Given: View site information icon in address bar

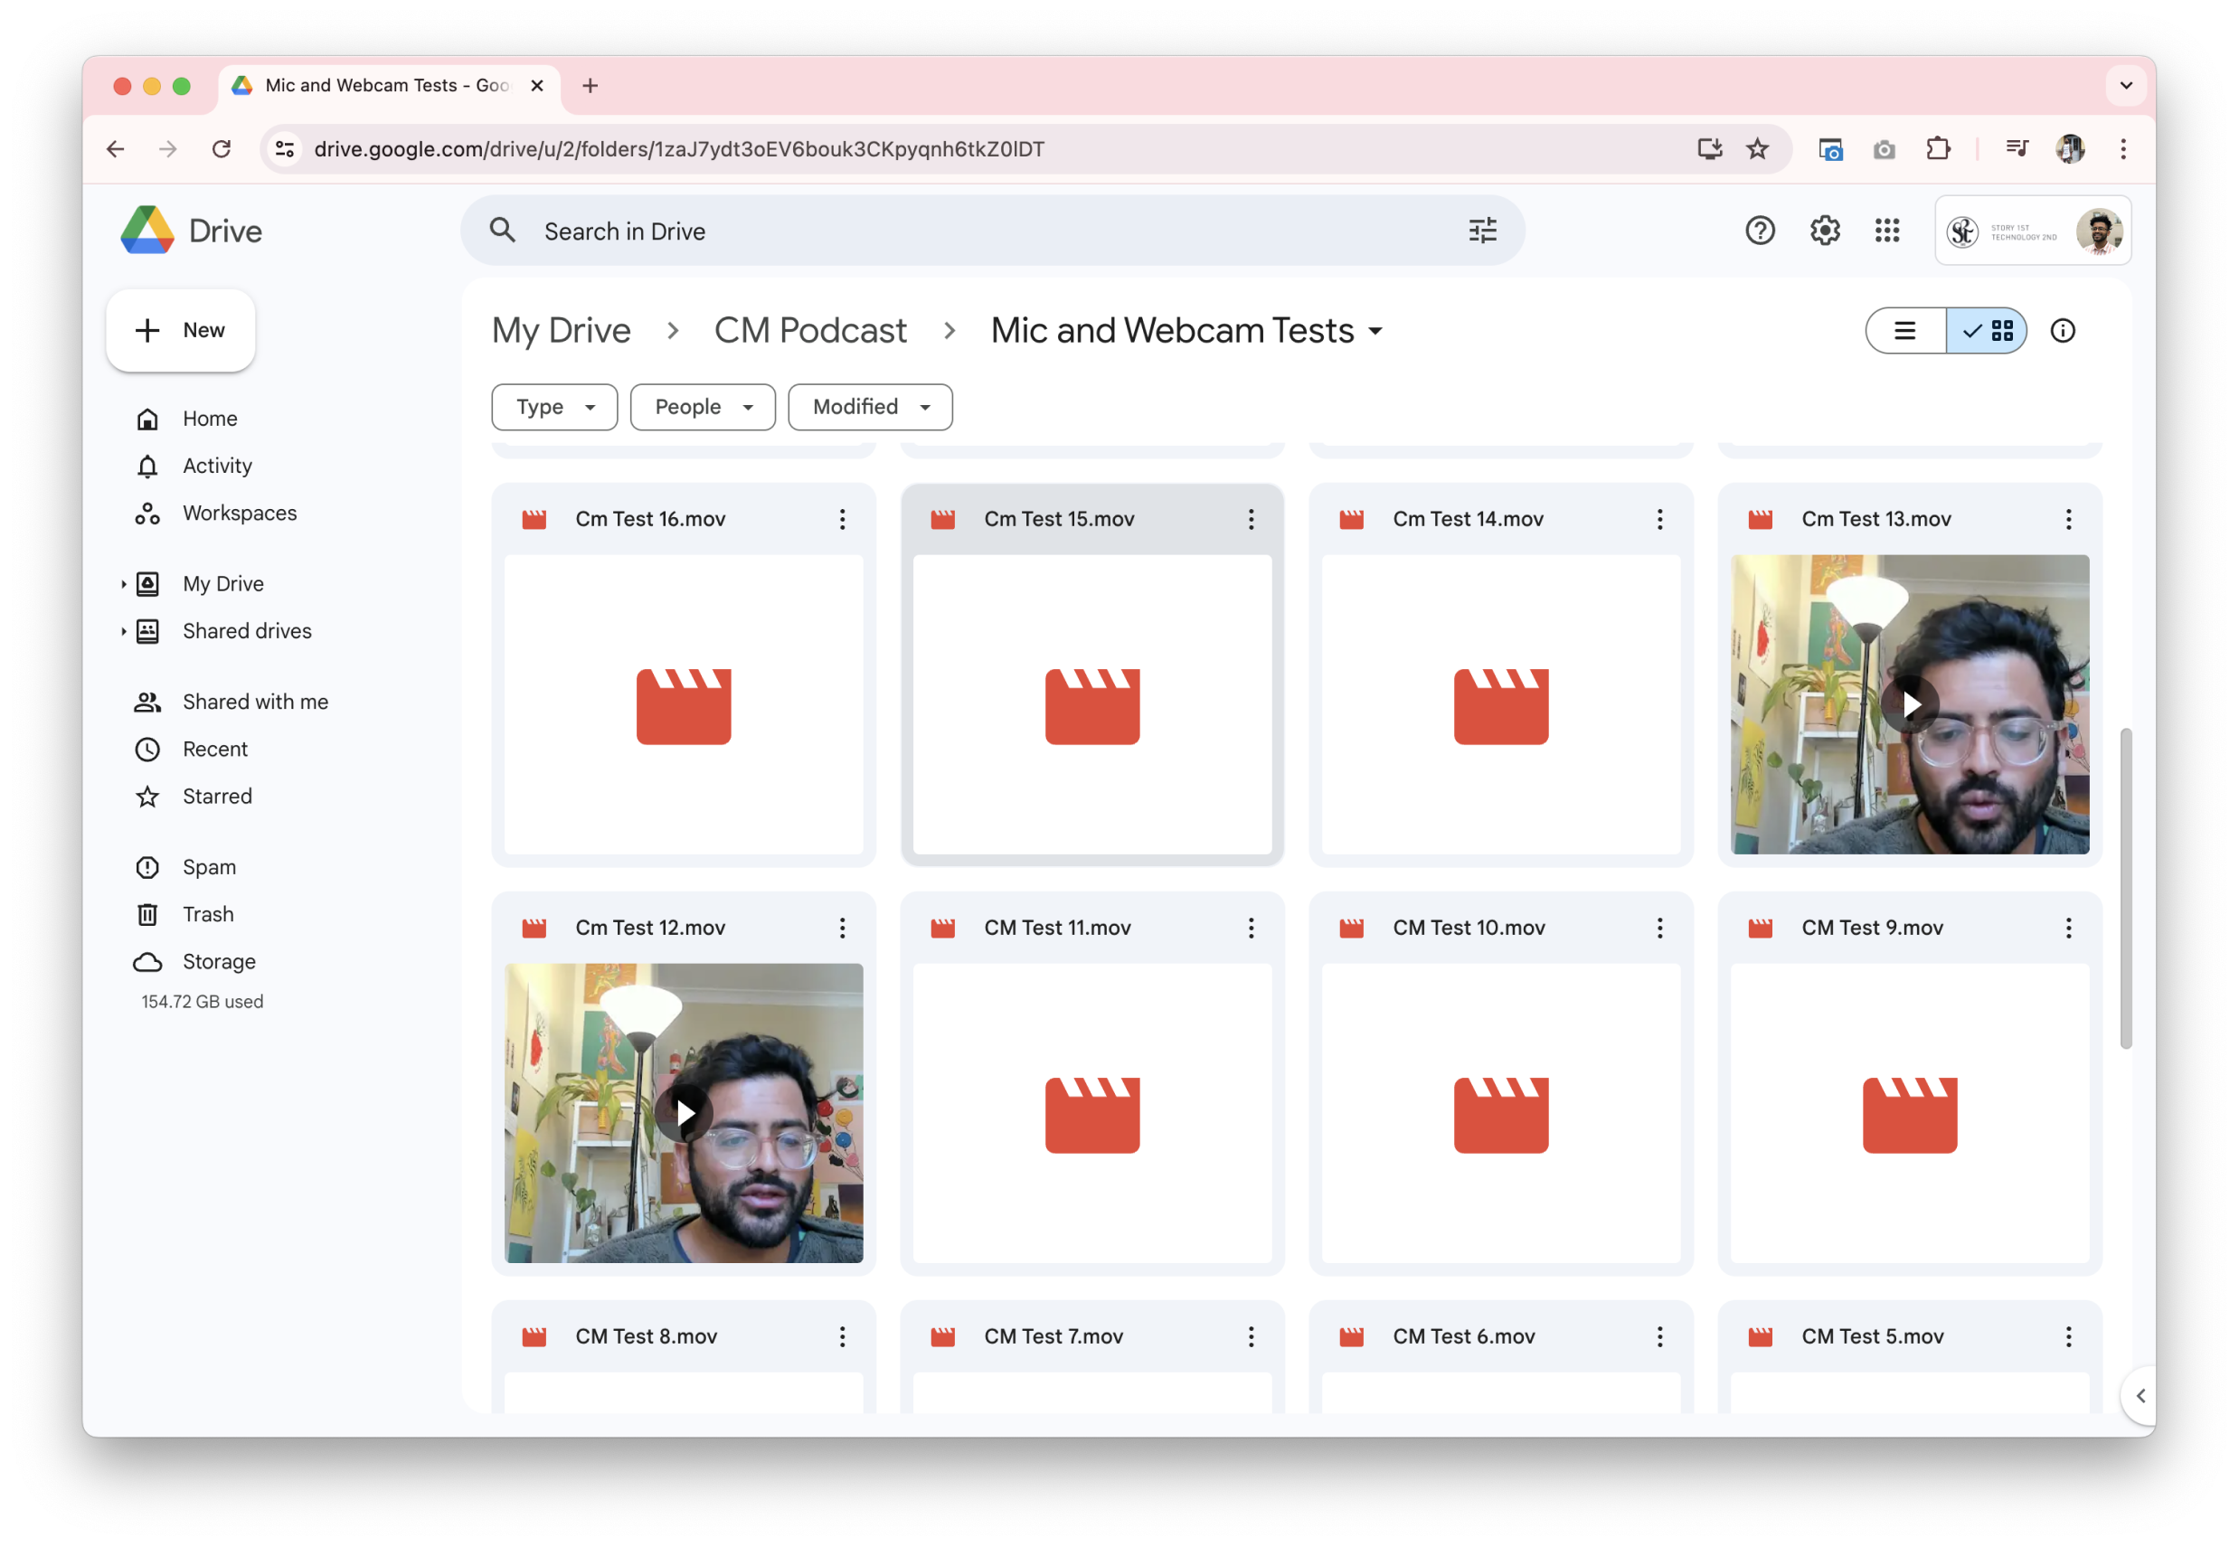Looking at the screenshot, I should click(x=285, y=148).
